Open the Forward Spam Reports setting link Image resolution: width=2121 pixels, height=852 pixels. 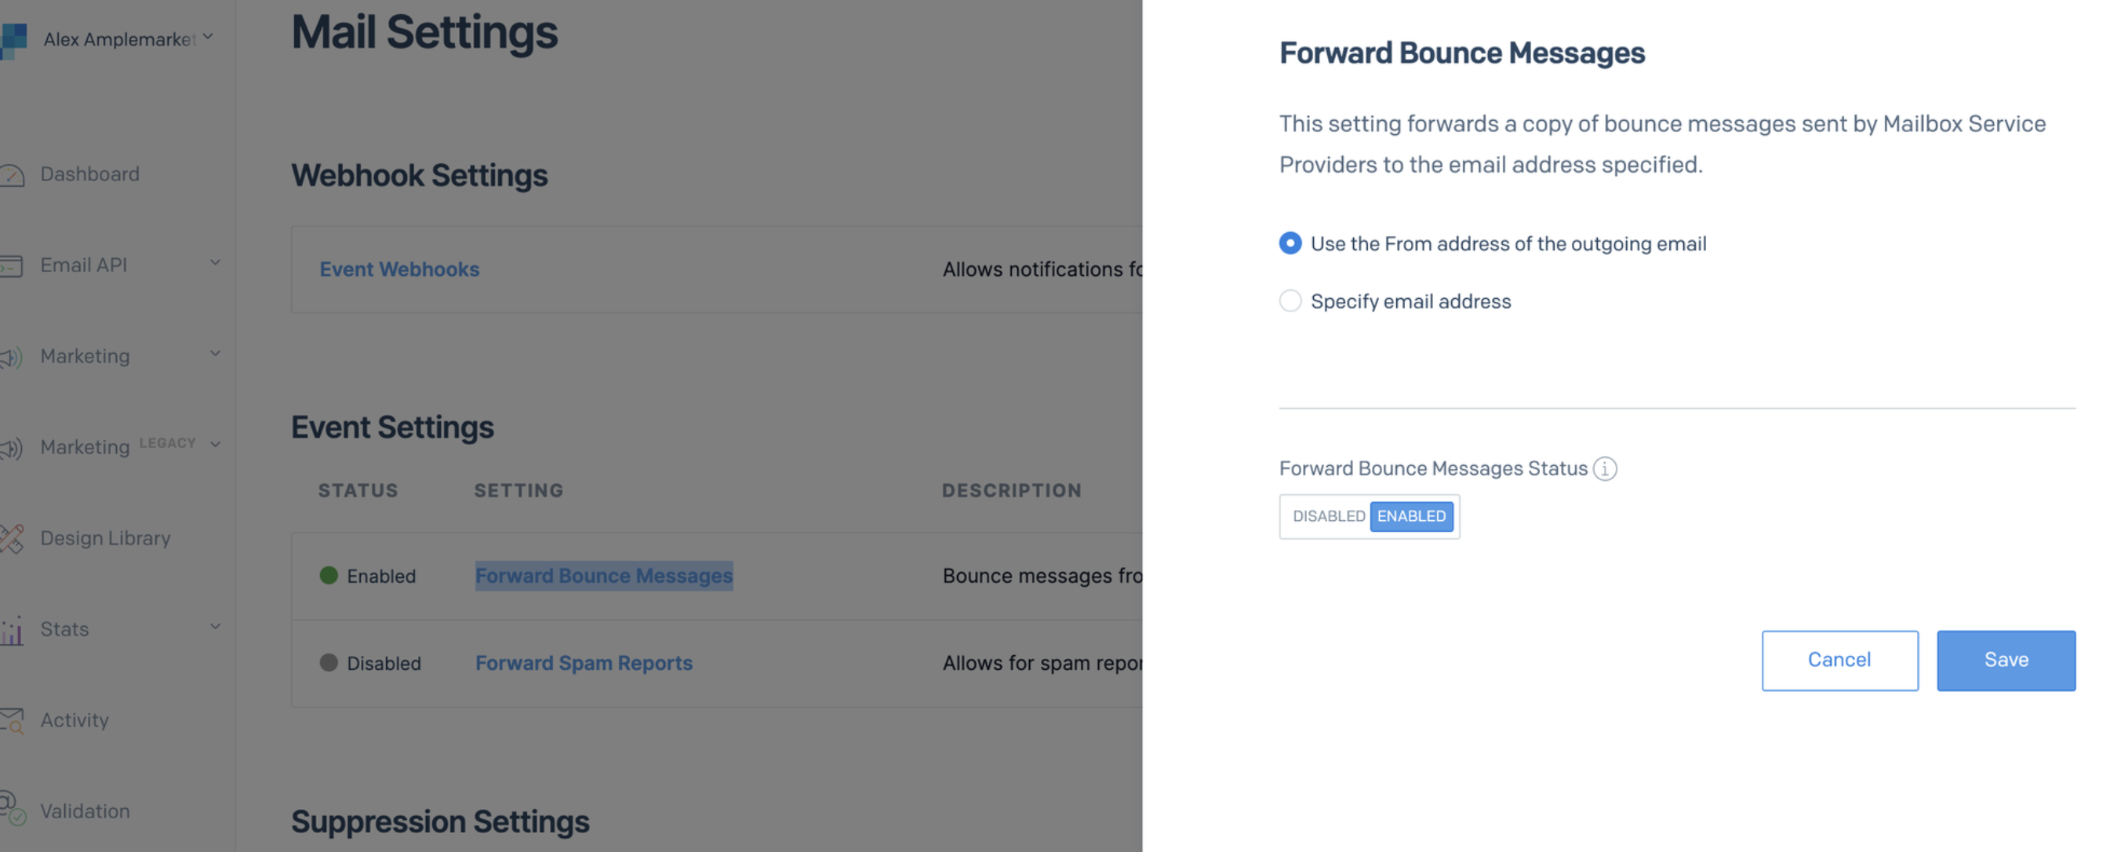[584, 664]
